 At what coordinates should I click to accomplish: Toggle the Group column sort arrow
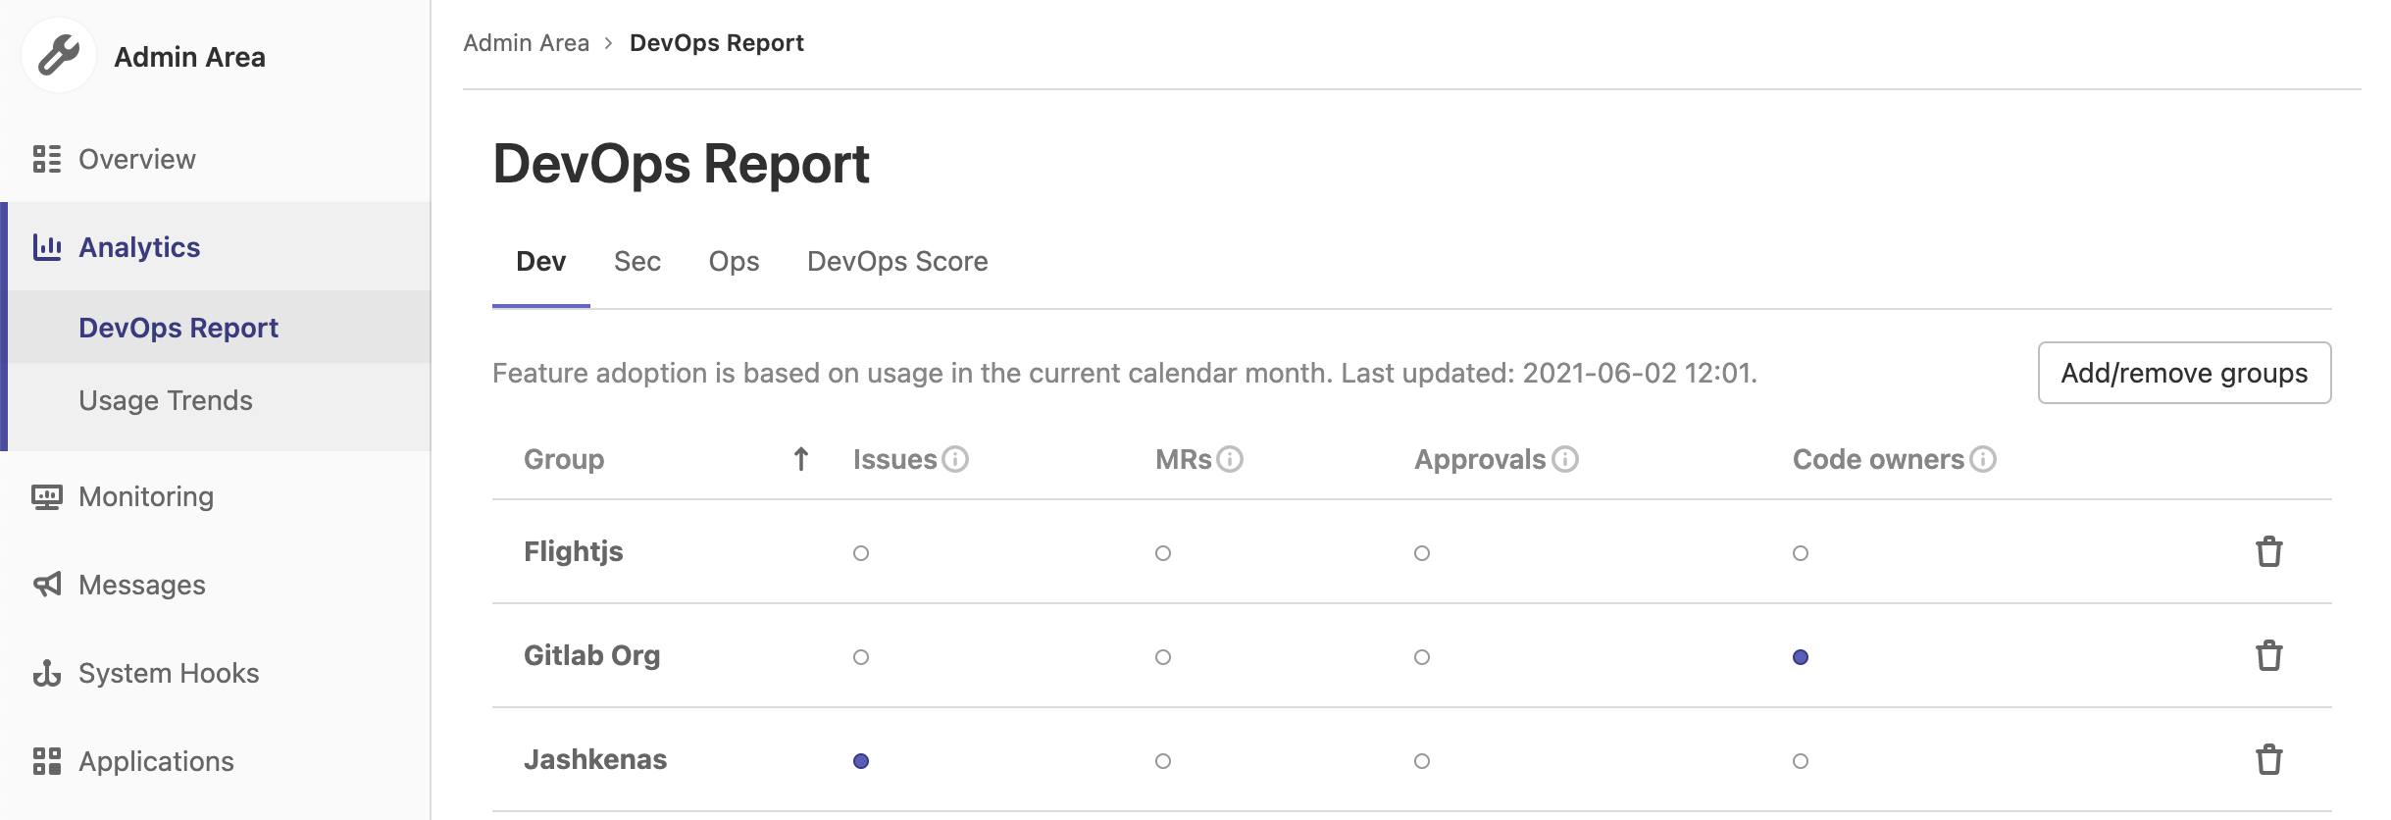point(801,458)
